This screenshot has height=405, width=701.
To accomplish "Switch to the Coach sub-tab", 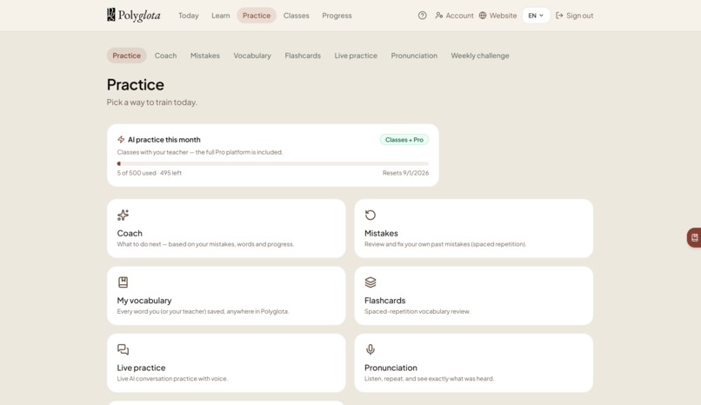I will [x=165, y=56].
